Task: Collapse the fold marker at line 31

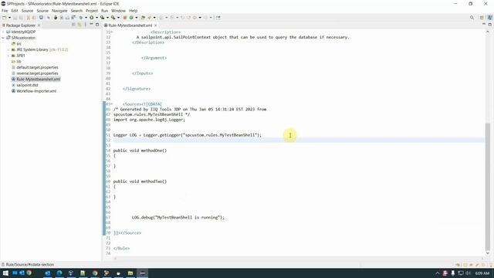Action: pos(111,32)
